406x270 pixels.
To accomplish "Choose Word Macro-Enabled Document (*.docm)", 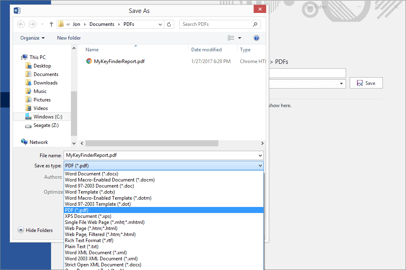I will [x=164, y=180].
